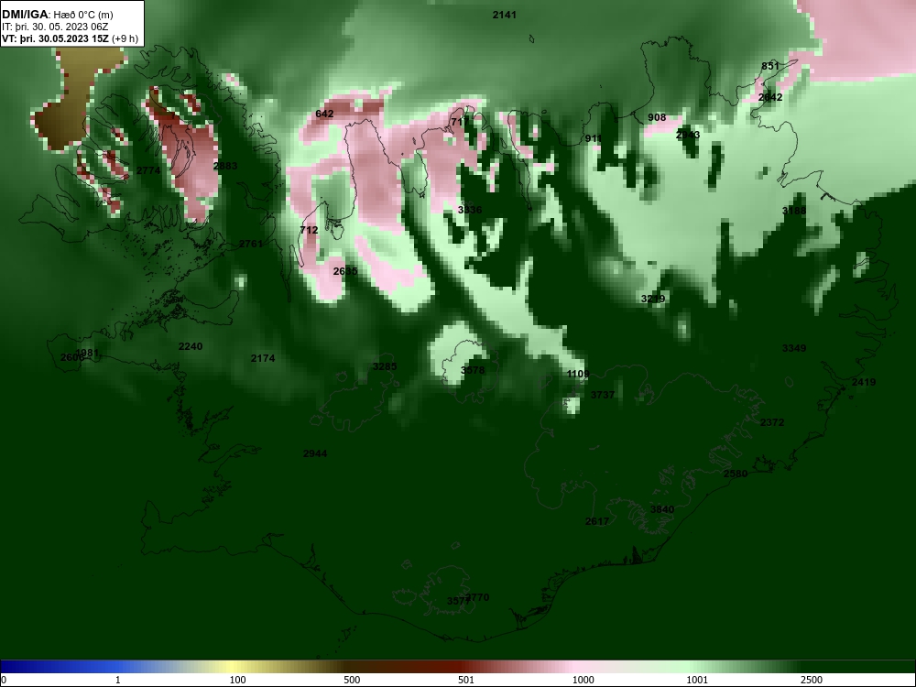
Task: Click the map value 2617
Action: coord(597,521)
